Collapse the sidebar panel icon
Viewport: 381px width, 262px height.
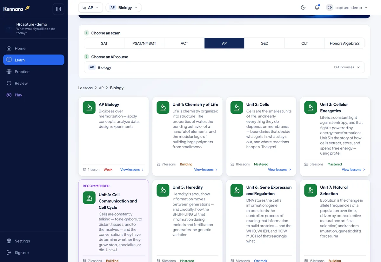[58, 9]
